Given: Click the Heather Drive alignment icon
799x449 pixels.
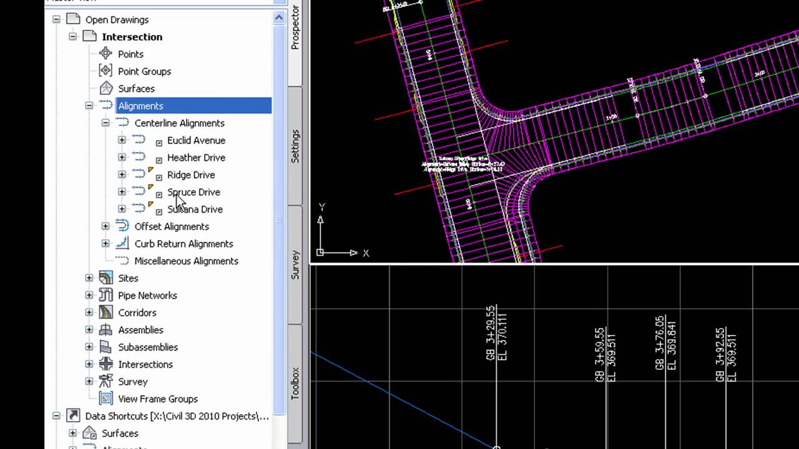Looking at the screenshot, I should coord(139,157).
